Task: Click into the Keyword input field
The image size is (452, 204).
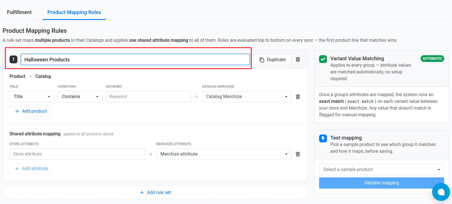Action: click(149, 97)
